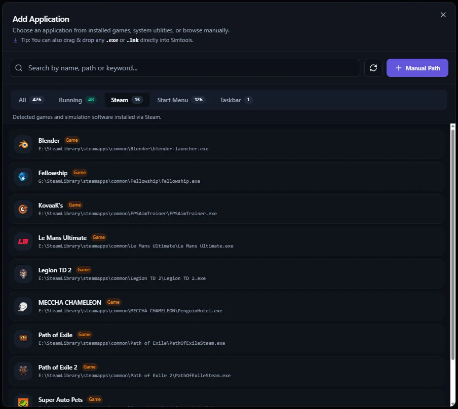Click the vertical scrollbar thumb
The height and width of the screenshot is (409, 458).
click(x=453, y=245)
